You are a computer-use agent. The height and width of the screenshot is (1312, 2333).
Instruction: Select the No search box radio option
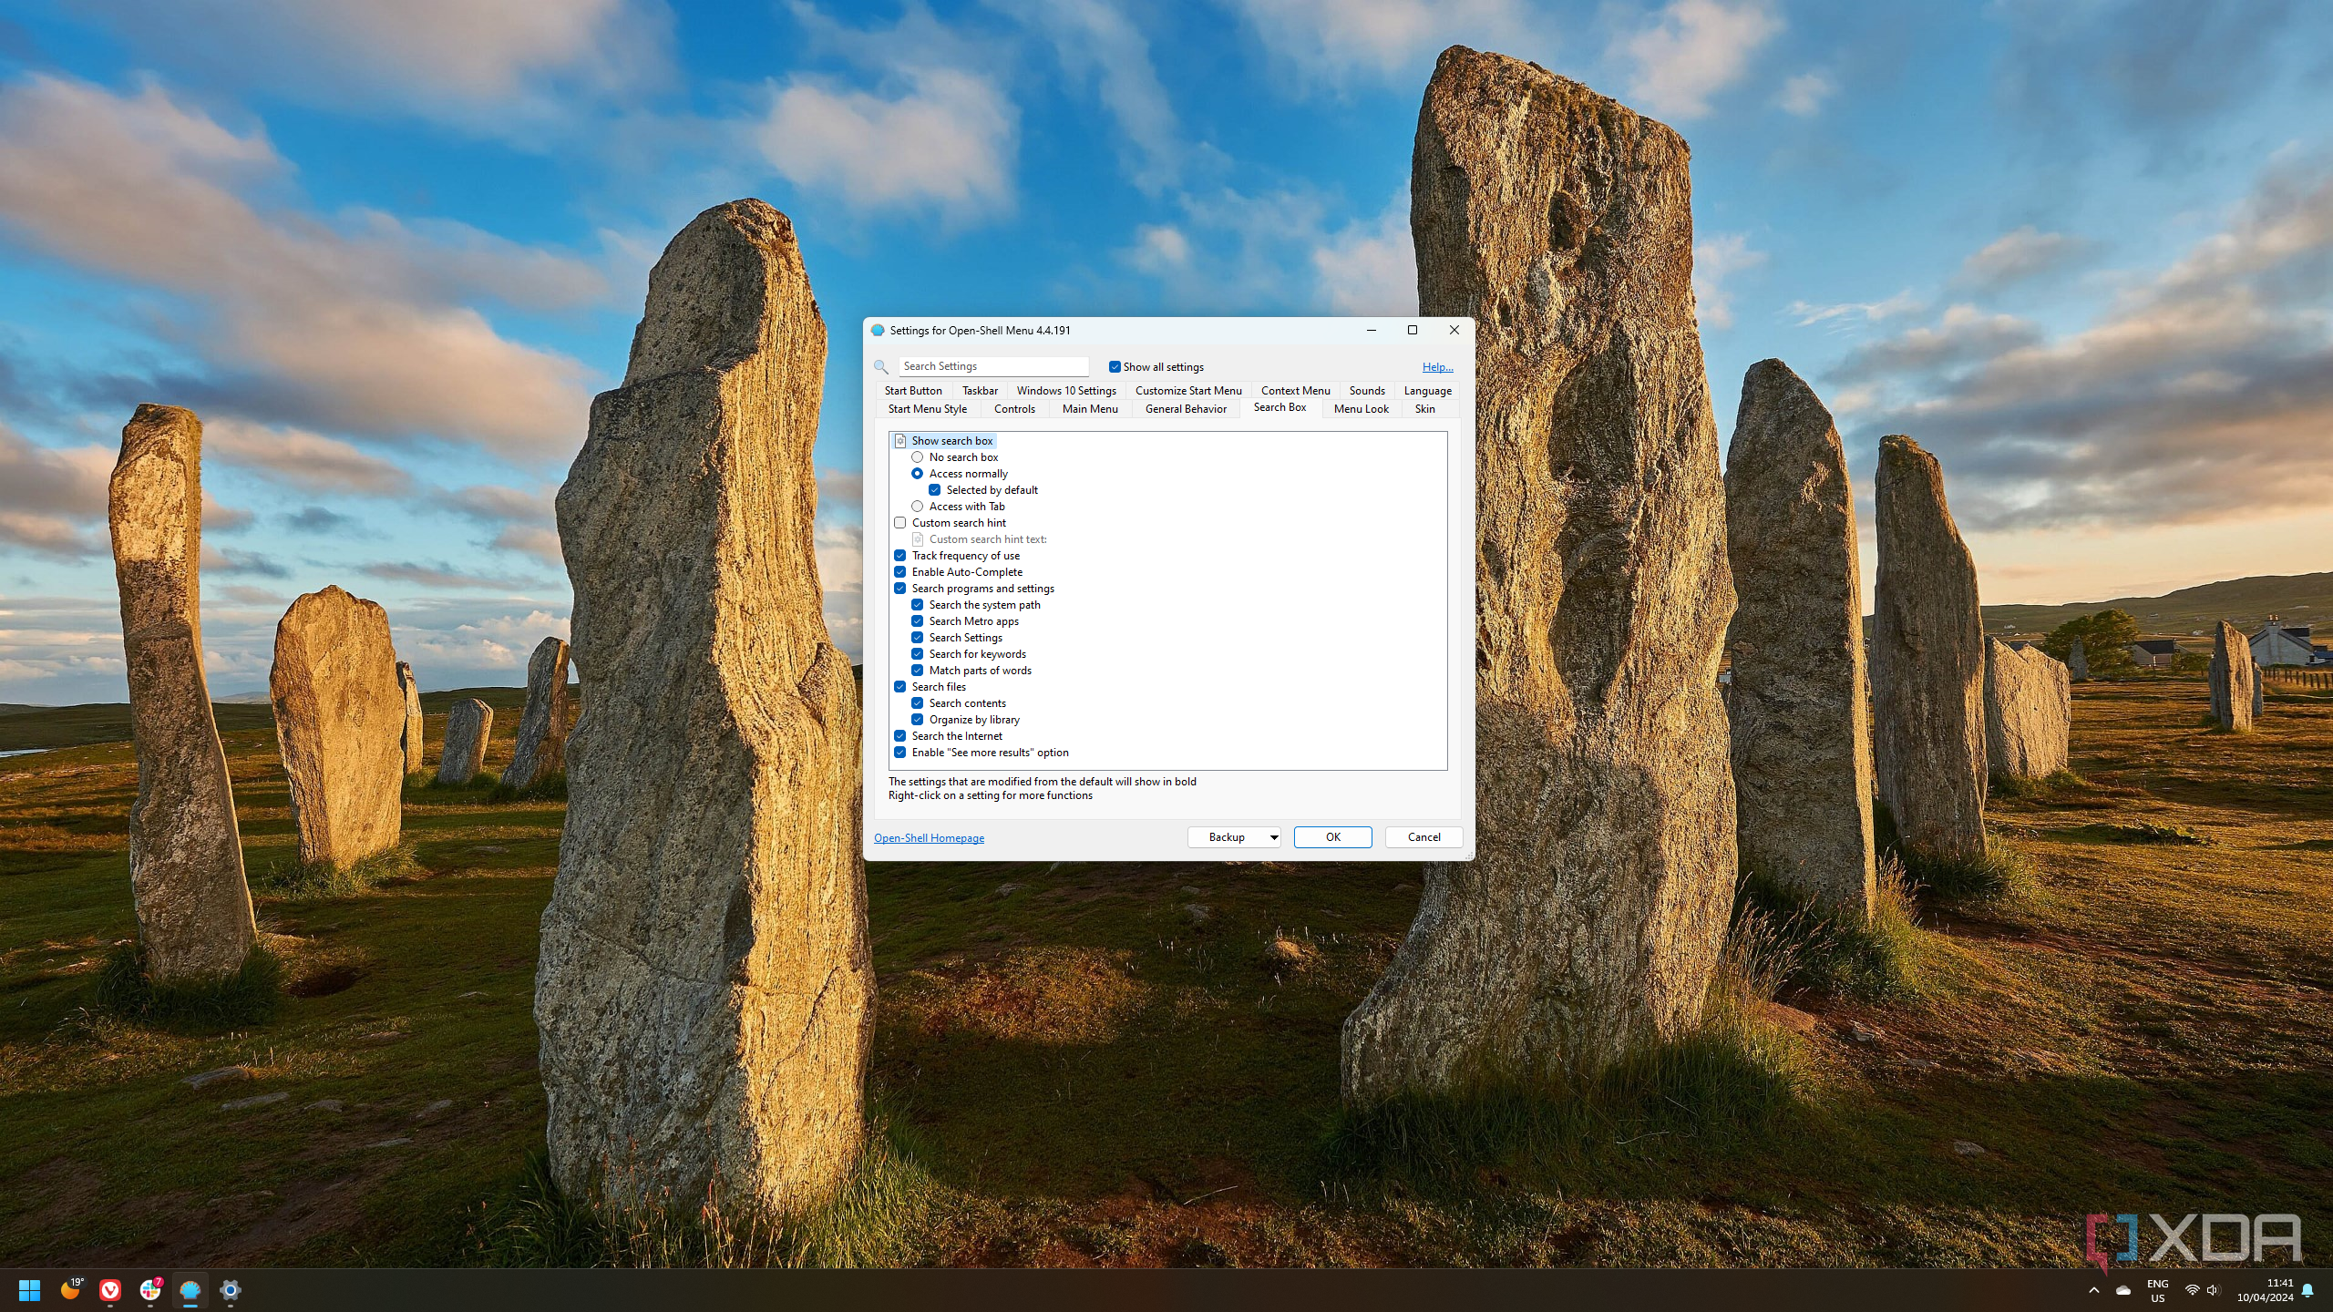coord(918,457)
